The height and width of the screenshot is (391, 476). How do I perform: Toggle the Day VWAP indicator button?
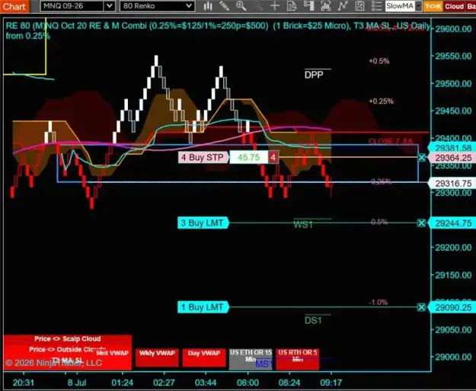tap(204, 357)
